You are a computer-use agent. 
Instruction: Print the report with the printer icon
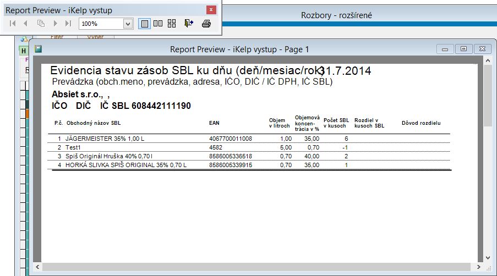pyautogui.click(x=206, y=24)
